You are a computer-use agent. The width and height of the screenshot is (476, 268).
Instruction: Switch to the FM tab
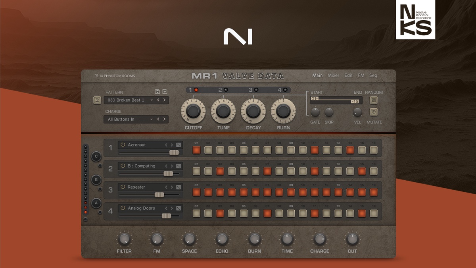coord(361,75)
